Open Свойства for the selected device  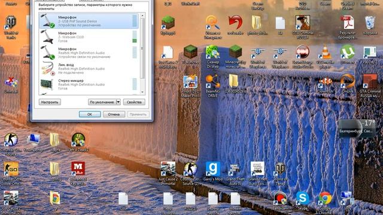click(x=134, y=102)
